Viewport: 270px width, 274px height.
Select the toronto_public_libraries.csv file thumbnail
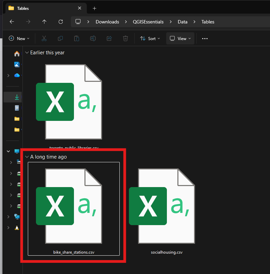[x=69, y=102]
